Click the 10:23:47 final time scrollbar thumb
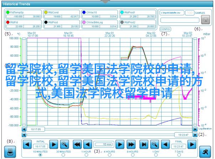215x159 pixels. pos(183,135)
